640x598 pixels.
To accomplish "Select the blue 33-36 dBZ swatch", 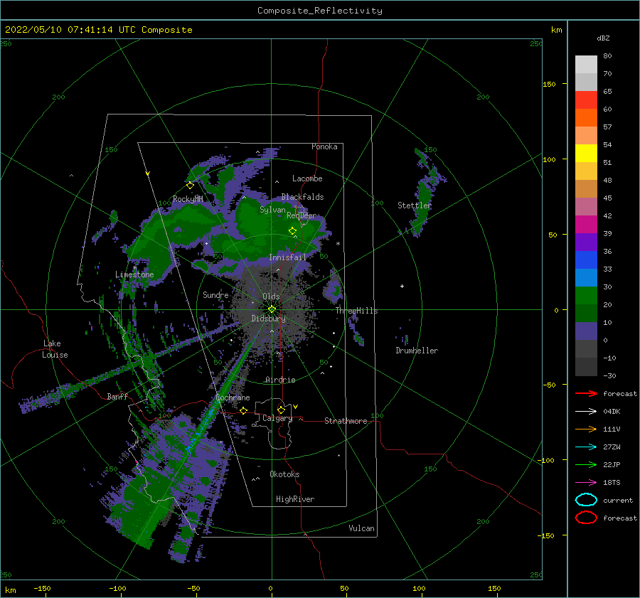I will click(586, 260).
